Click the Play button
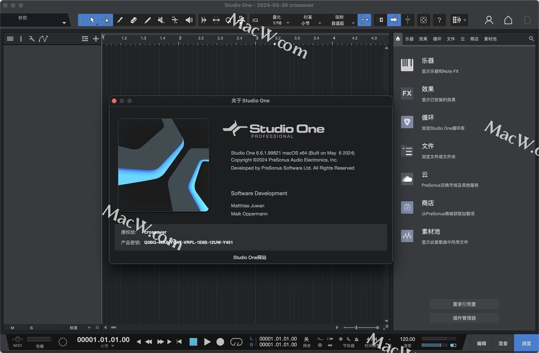 point(207,342)
